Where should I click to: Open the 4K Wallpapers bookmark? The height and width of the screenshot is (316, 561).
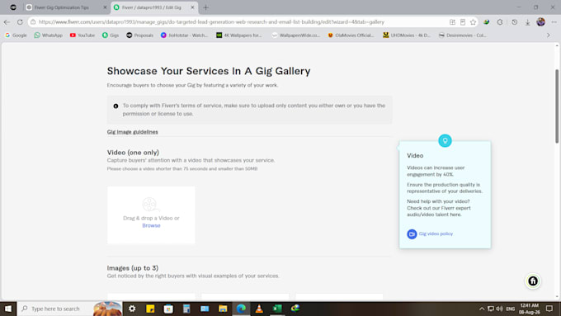pyautogui.click(x=239, y=35)
